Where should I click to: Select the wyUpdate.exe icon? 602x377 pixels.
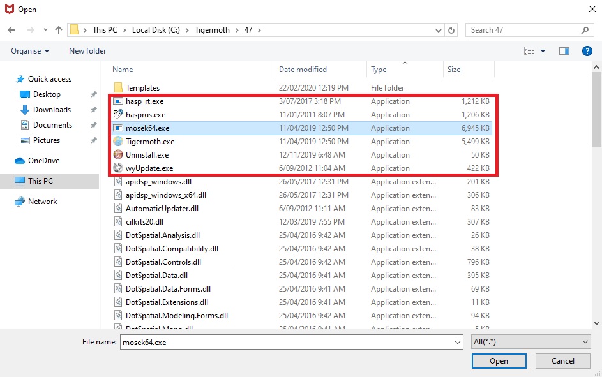[x=118, y=168]
